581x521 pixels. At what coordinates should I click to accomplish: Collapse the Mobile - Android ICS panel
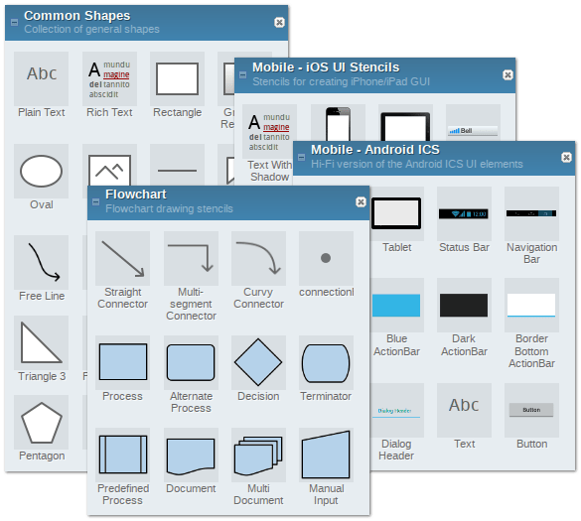click(x=302, y=158)
